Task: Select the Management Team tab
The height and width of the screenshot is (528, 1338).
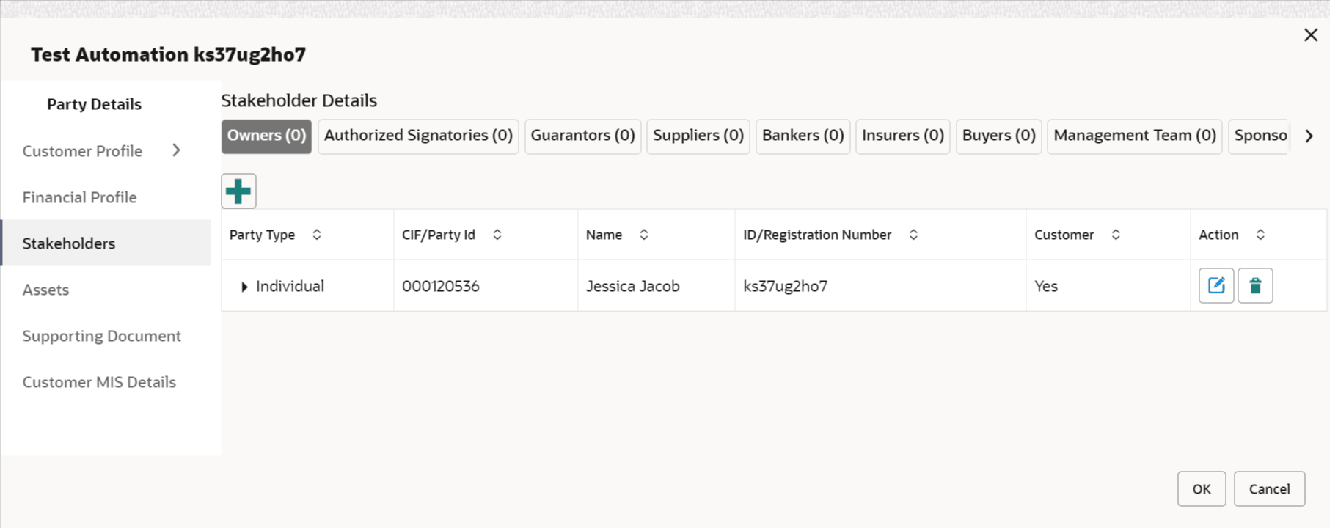Action: [1134, 136]
